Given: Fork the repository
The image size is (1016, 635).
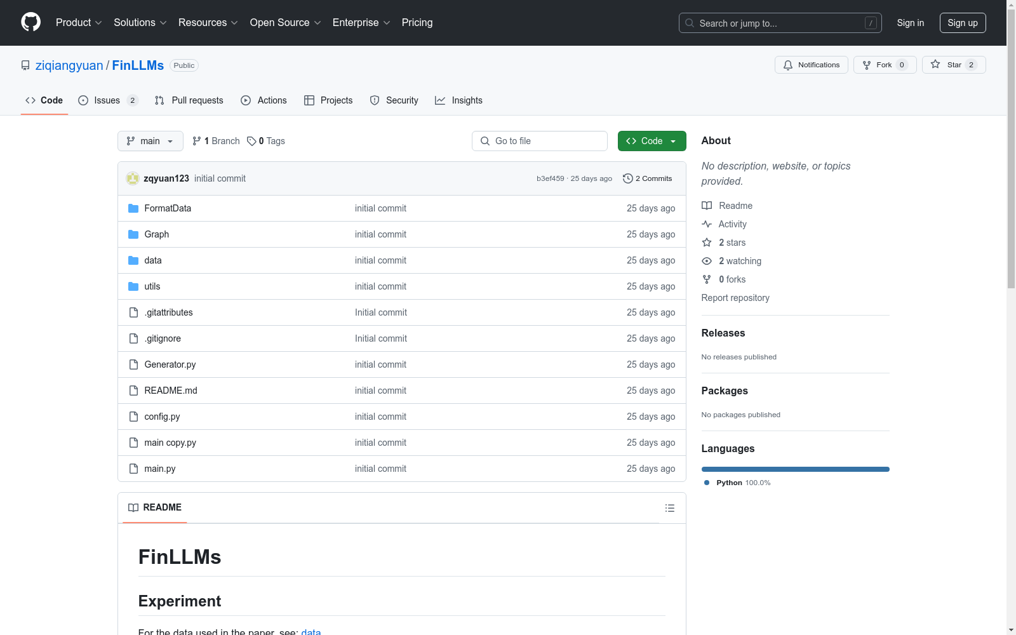Looking at the screenshot, I should coord(885,65).
